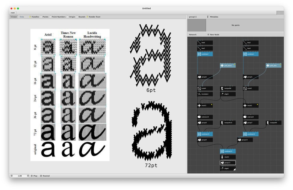Image resolution: width=293 pixels, height=190 pixels.
Task: Switch to the Data tab
Action: [22, 17]
